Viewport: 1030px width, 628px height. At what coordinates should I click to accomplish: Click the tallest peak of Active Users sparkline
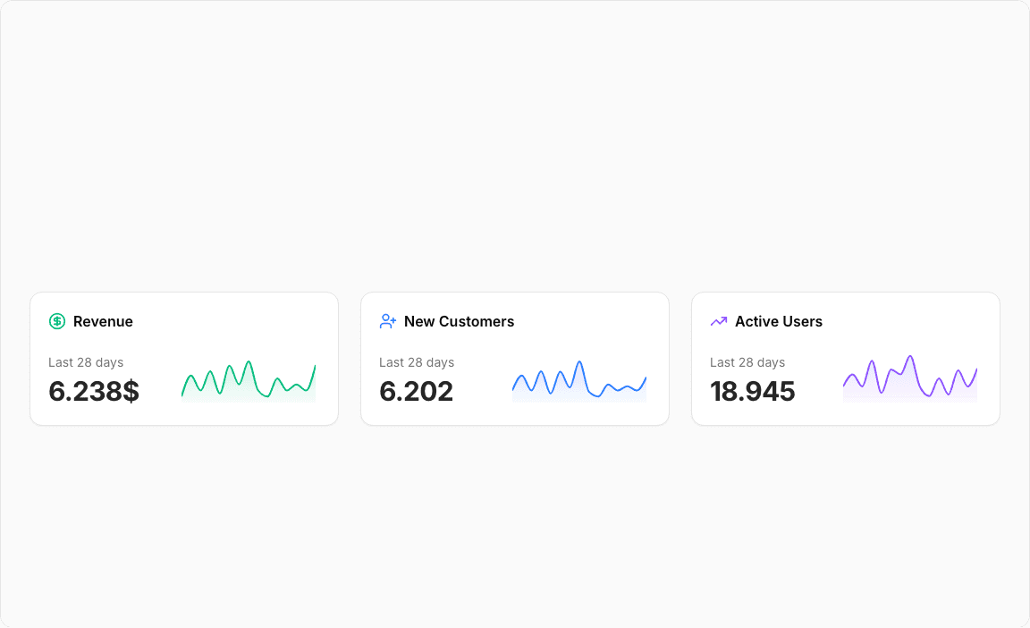[910, 357]
